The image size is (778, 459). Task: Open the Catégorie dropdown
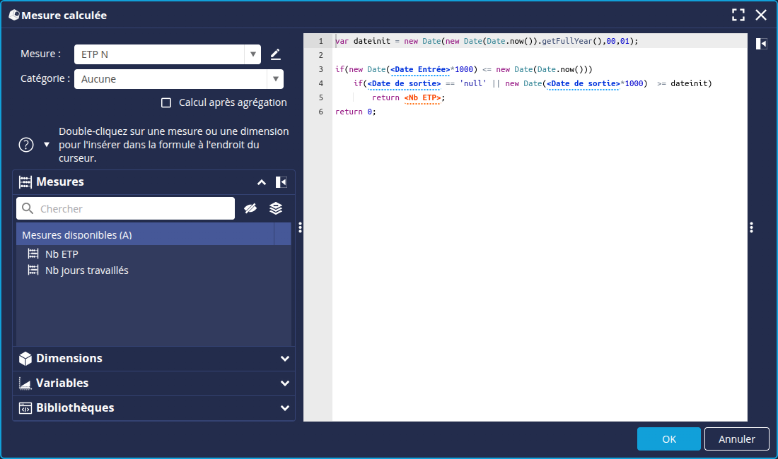click(x=275, y=79)
